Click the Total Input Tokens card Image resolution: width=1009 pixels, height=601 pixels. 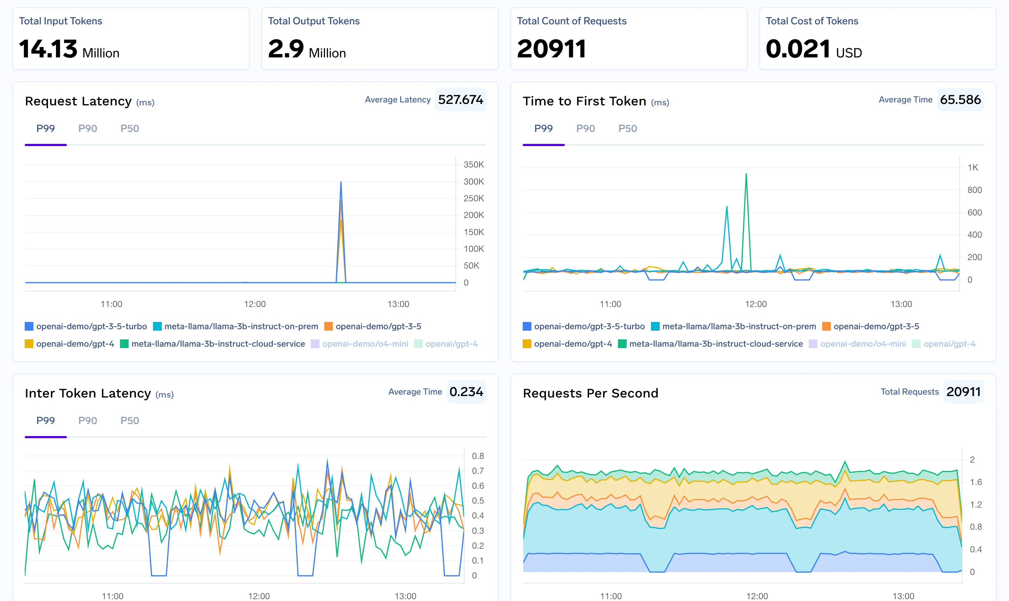pyautogui.click(x=131, y=39)
